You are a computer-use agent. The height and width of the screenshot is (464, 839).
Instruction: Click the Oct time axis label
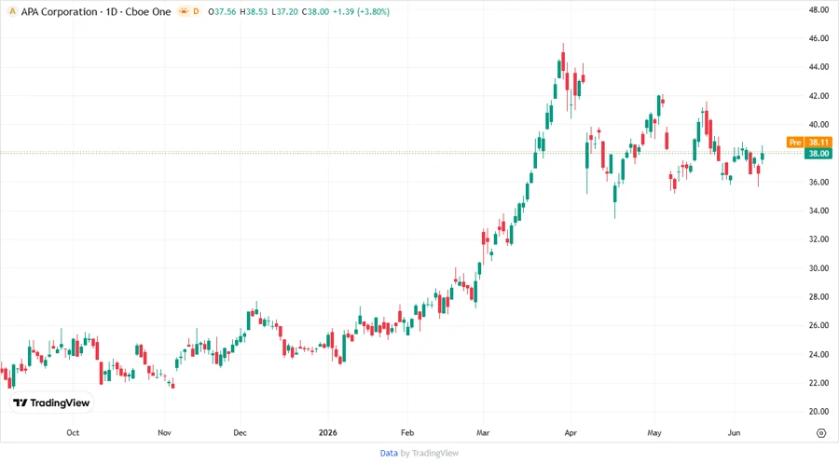tap(73, 432)
